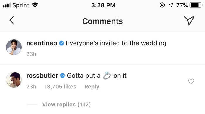205x114 pixels.
Task: Tap the rotation lock status icon
Action: (x=162, y=5)
